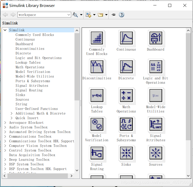Select Commonly Used Blocks in the tree
The image size is (193, 187).
(x=35, y=35)
